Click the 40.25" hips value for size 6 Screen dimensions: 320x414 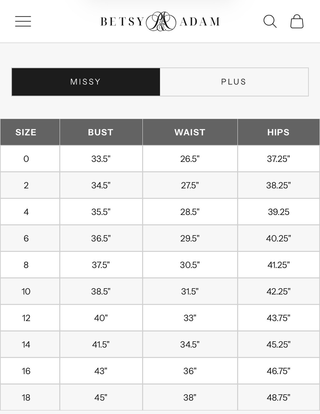pos(278,238)
